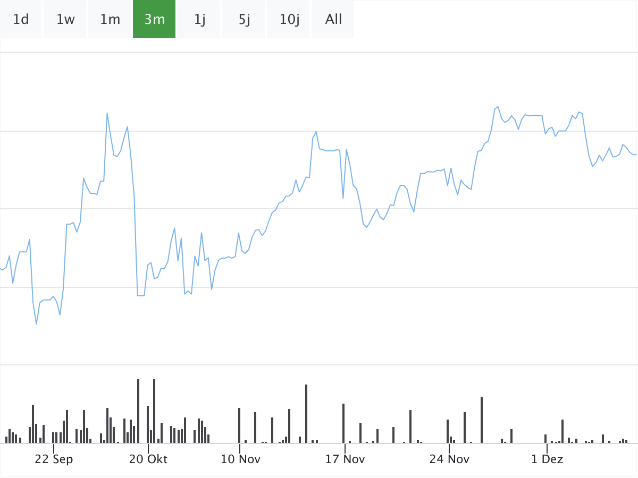Screen dimensions: 638x478
Task: Click the tall volume bar between 10 and 17 Nov
Action: [x=306, y=414]
